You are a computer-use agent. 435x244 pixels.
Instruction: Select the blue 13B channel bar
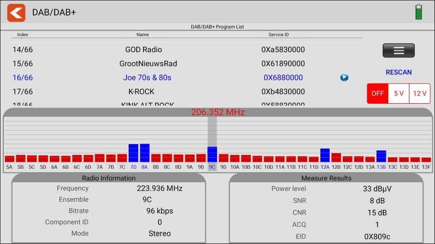[x=381, y=156]
